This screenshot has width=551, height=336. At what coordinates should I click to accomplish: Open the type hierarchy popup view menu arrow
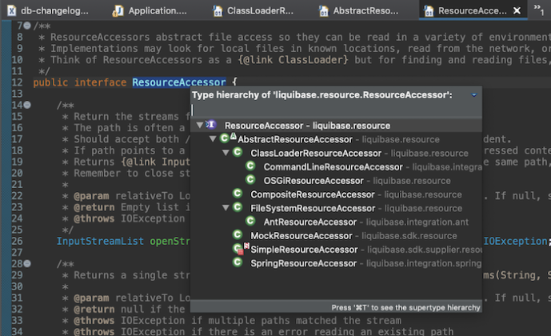point(473,95)
